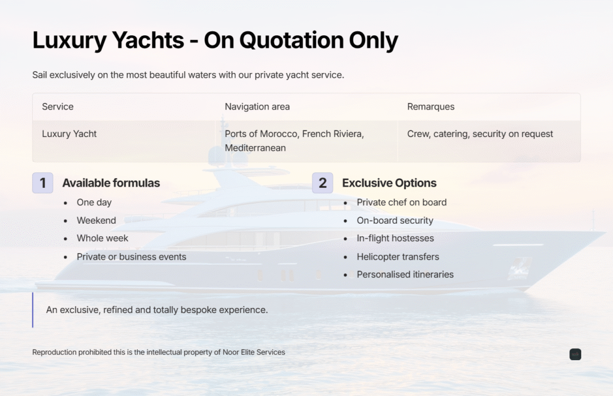Select the 'Luxury Yacht' table cell
The image size is (613, 396).
[x=69, y=133]
